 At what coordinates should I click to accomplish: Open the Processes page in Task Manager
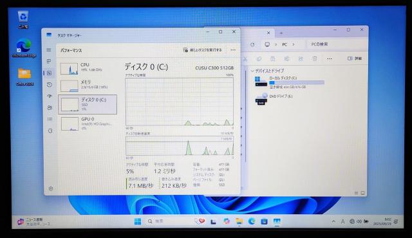(x=49, y=61)
